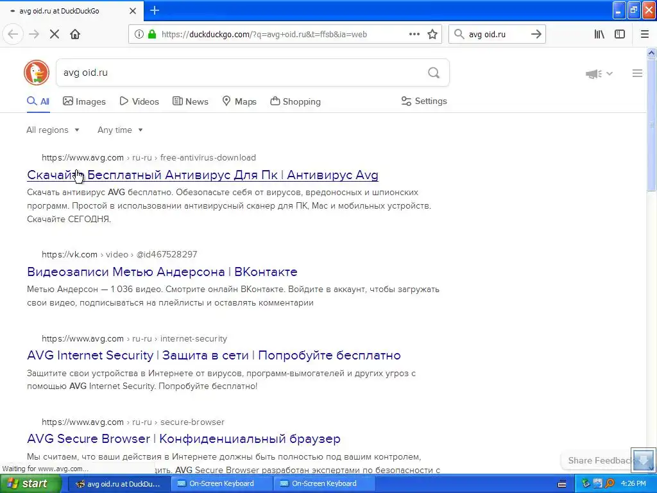Viewport: 657px width, 493px height.
Task: Expand the All regions dropdown
Action: point(53,130)
